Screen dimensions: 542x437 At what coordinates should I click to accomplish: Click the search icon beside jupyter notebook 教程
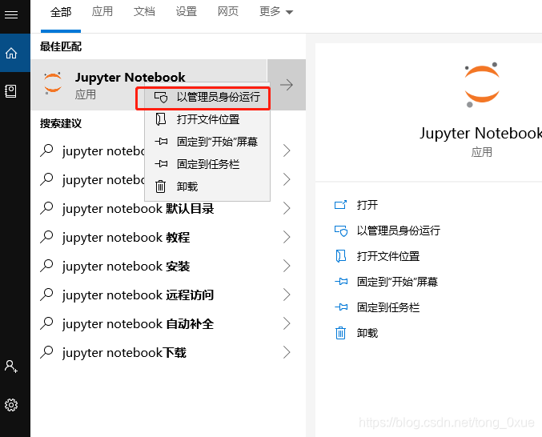tap(46, 237)
